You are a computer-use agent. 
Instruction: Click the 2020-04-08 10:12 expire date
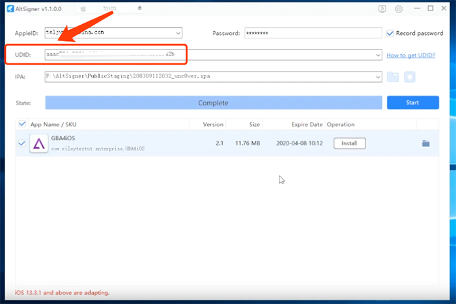[x=299, y=143]
